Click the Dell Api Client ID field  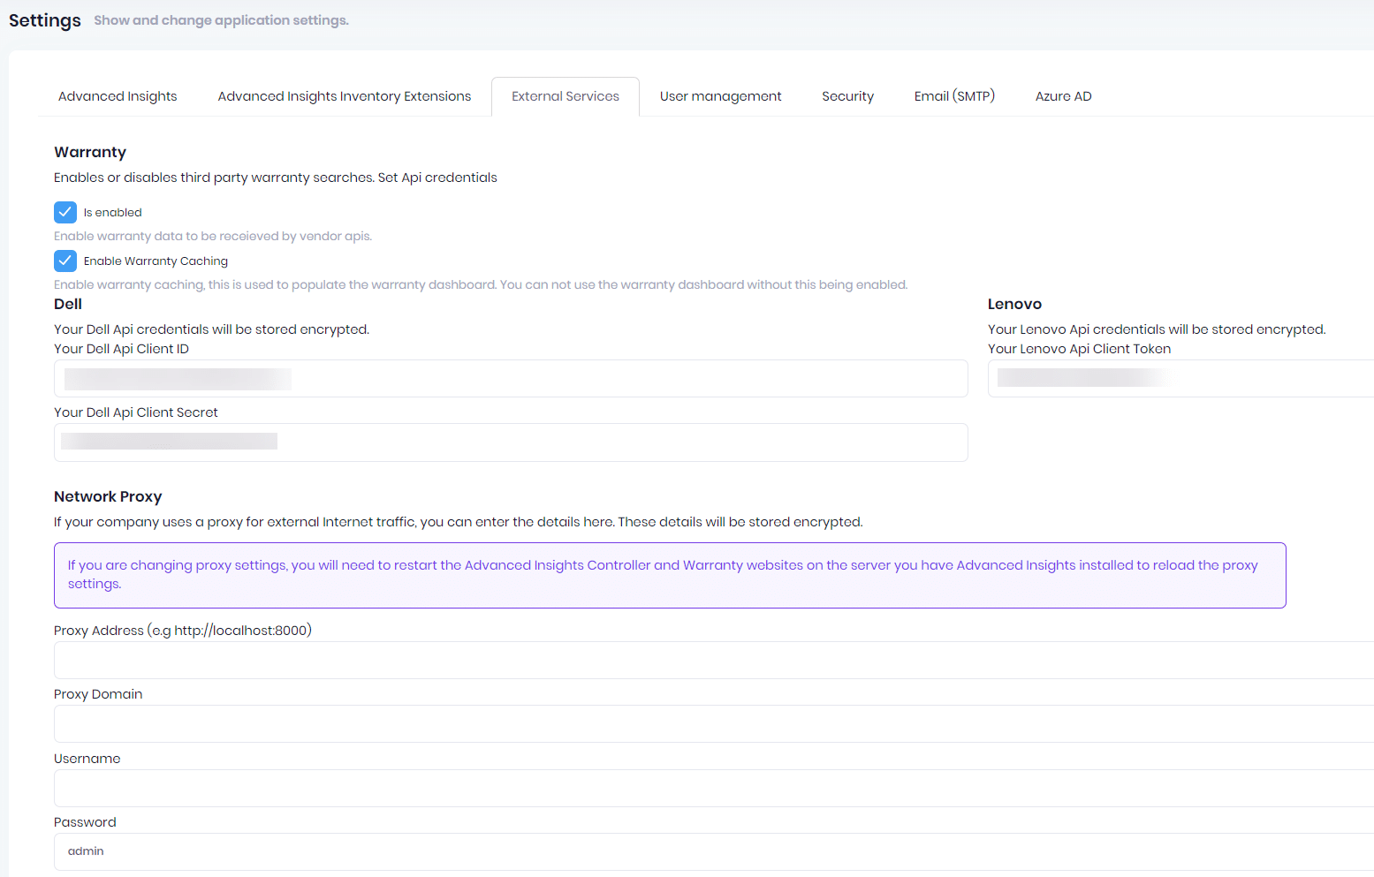click(511, 379)
